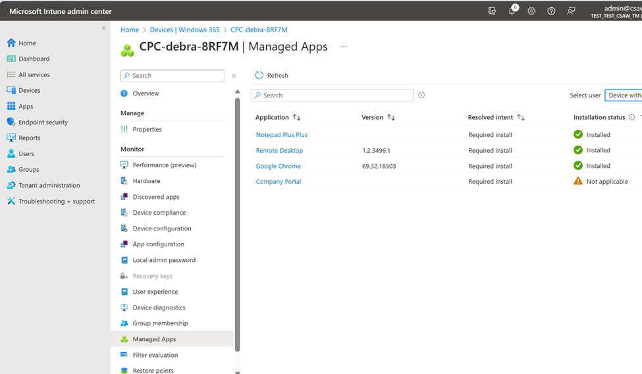Click Devices | Windows 365 breadcrumb
The width and height of the screenshot is (642, 374).
coord(184,30)
